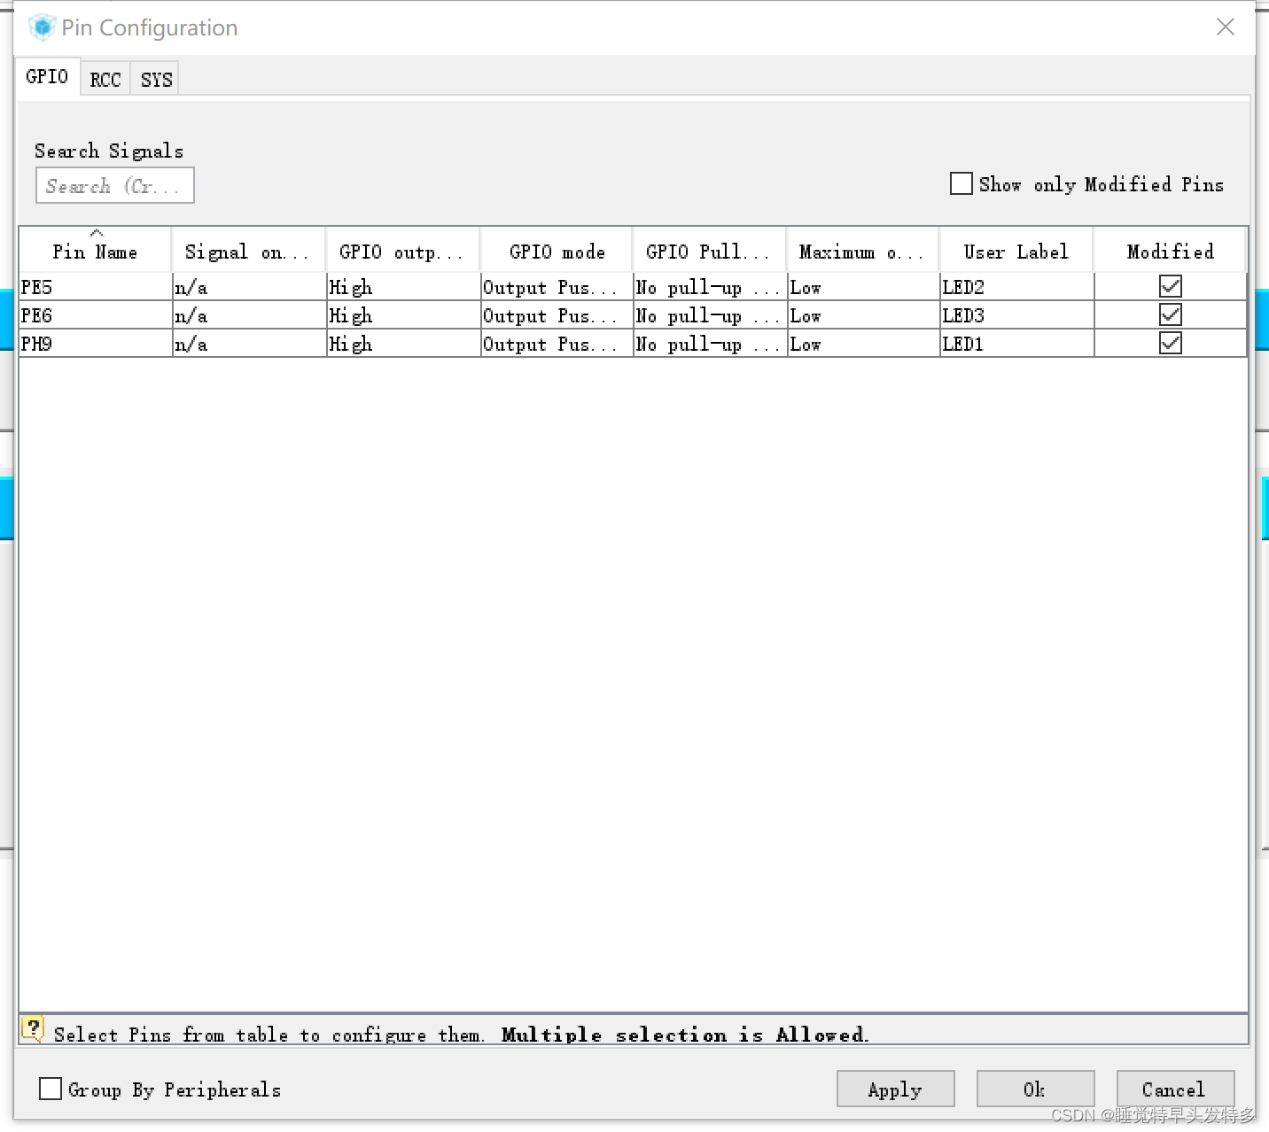Enable Group By Peripherals
Image resolution: width=1269 pixels, height=1132 pixels.
[50, 1089]
